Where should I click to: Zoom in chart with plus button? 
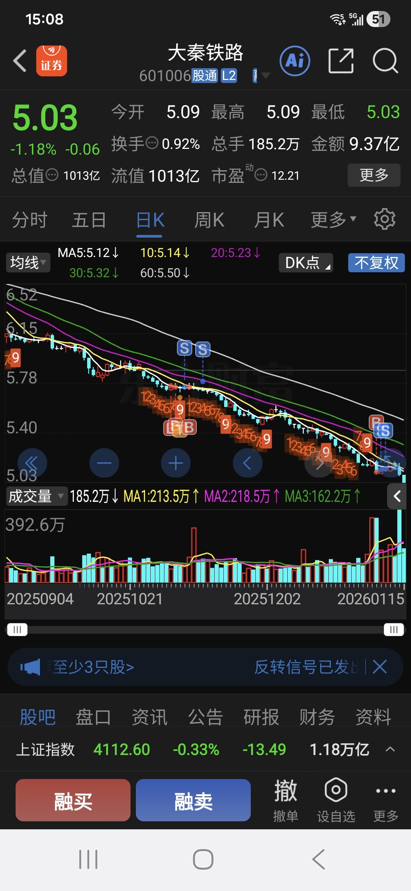(176, 463)
